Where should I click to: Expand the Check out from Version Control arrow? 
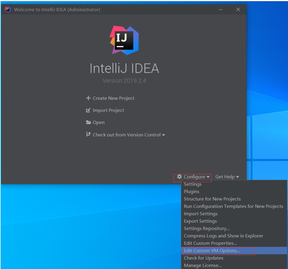pyautogui.click(x=163, y=135)
